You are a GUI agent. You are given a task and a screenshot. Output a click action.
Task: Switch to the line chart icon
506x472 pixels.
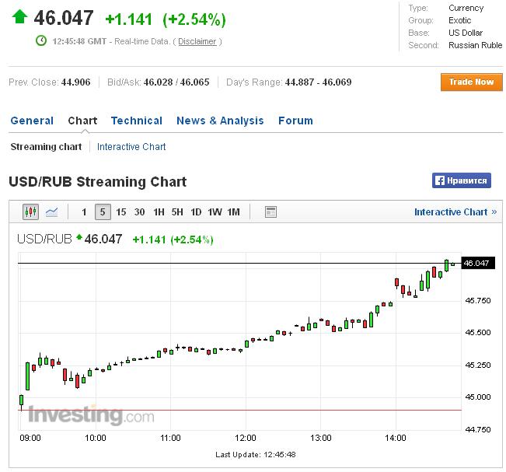(x=51, y=212)
